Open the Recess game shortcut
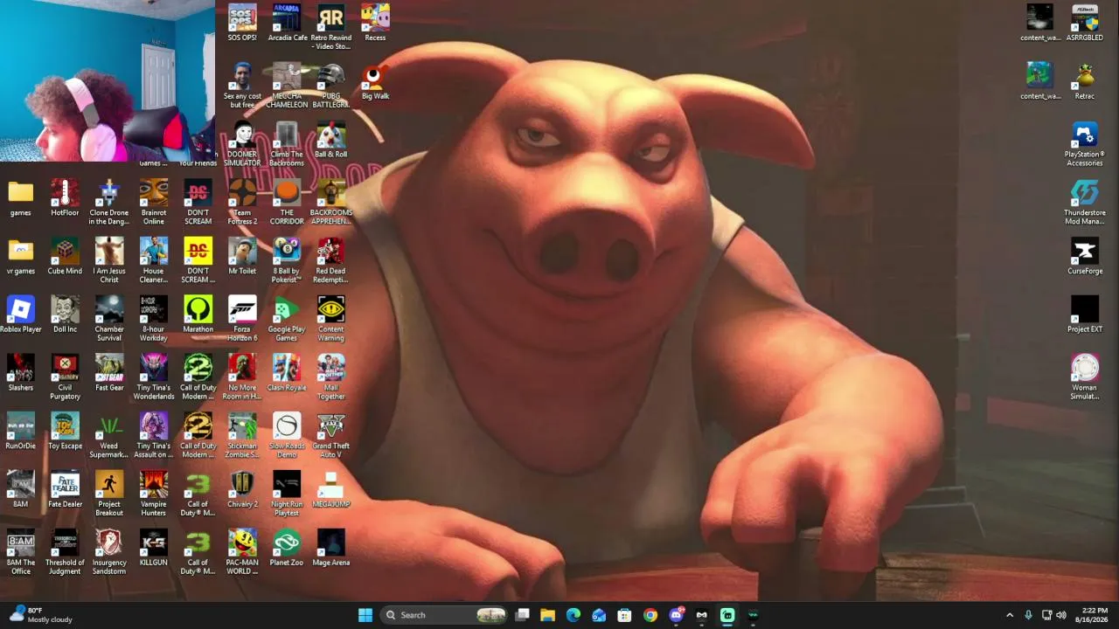 [x=375, y=23]
